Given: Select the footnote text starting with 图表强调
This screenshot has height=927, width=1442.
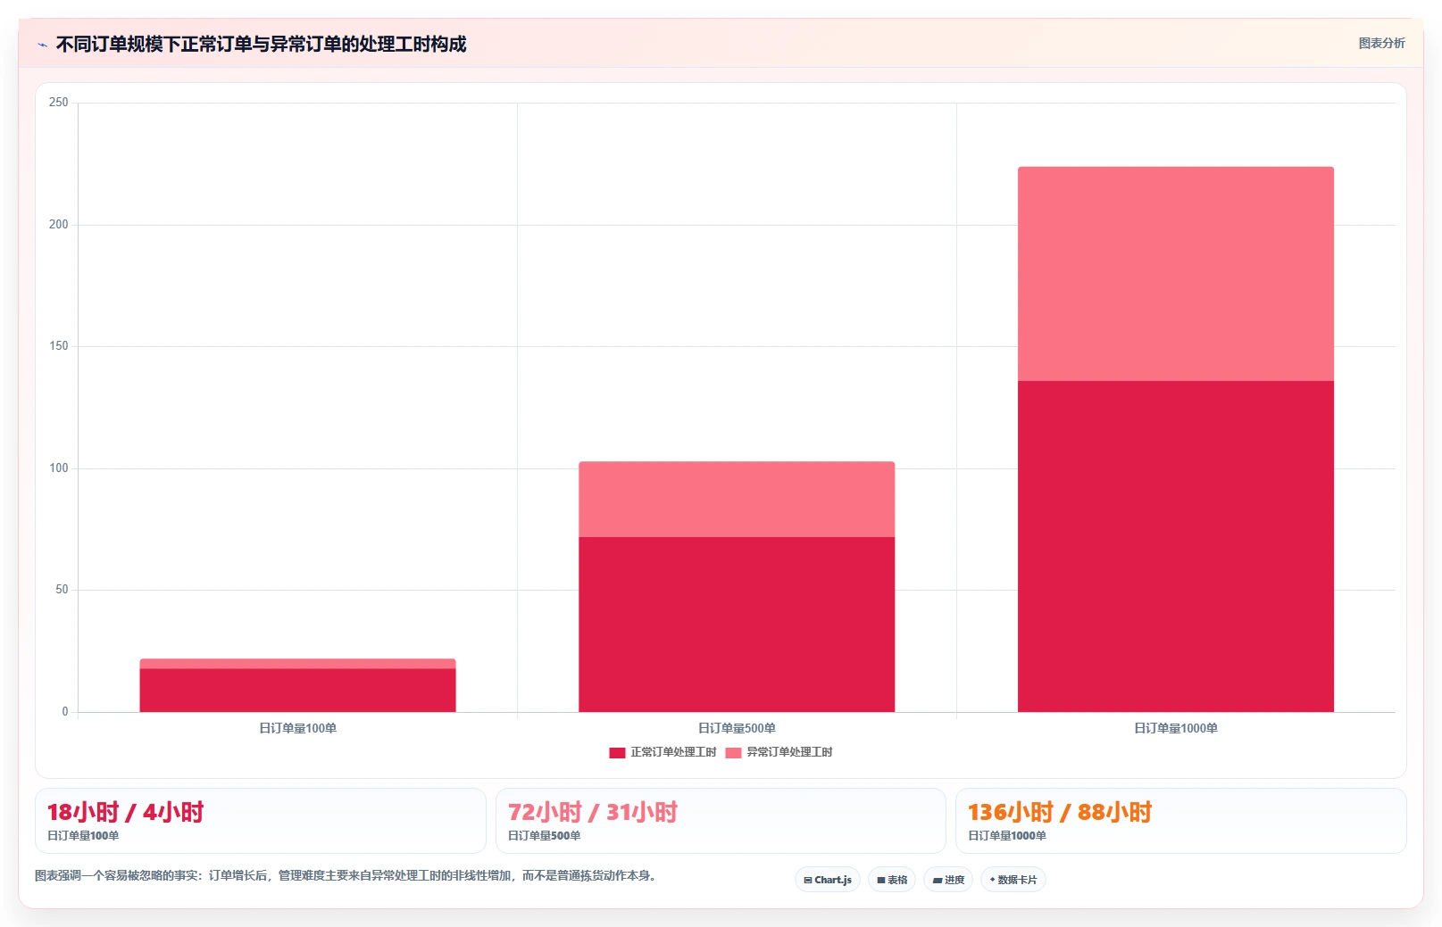Looking at the screenshot, I should (x=347, y=875).
